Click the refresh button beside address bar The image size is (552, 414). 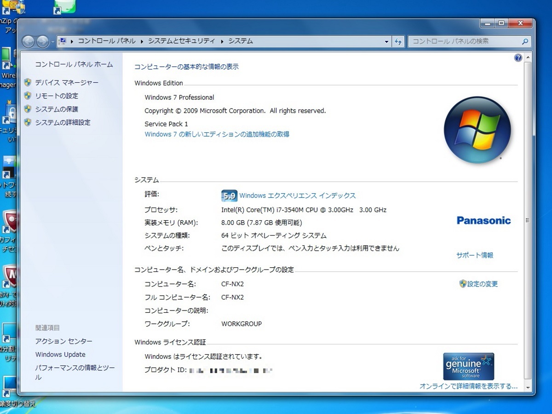click(398, 41)
